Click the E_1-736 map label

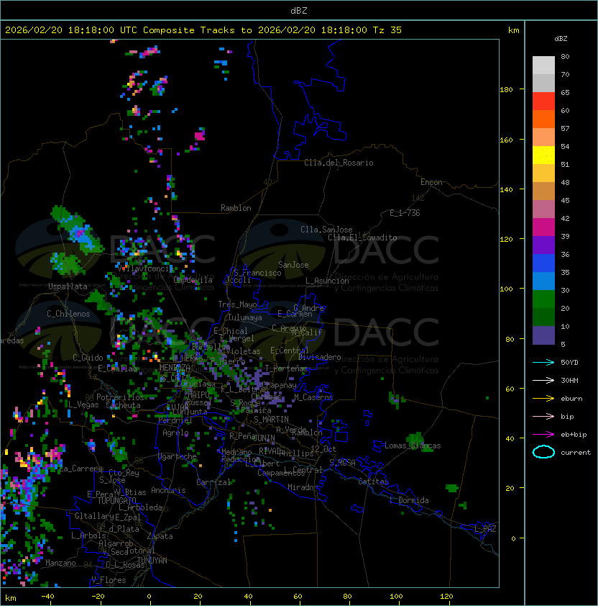[x=405, y=213]
